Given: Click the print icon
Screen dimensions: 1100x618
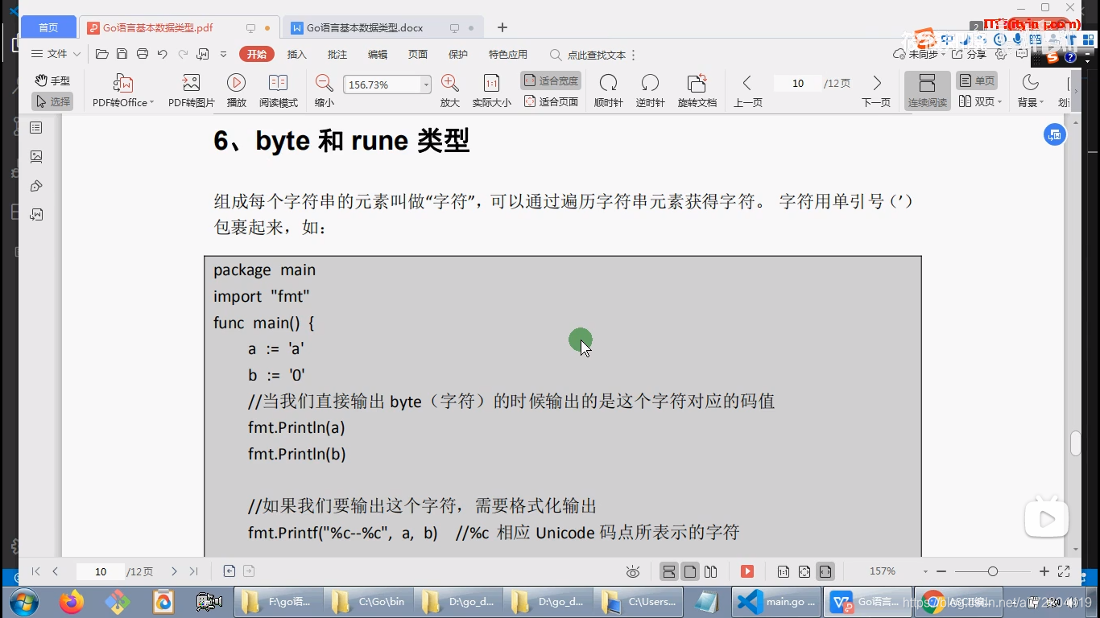Looking at the screenshot, I should (x=143, y=54).
